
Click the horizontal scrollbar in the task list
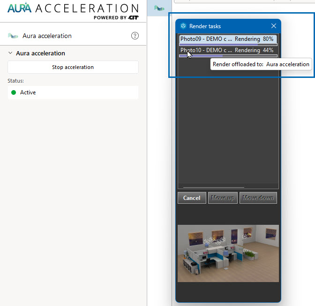point(214,187)
